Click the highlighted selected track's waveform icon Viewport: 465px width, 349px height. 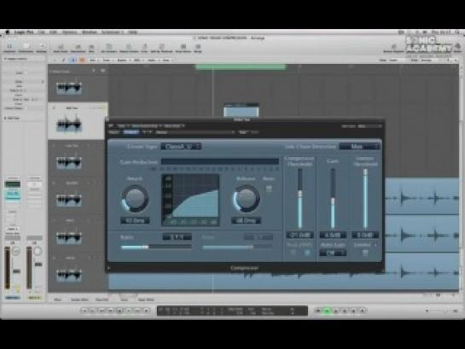tap(69, 125)
